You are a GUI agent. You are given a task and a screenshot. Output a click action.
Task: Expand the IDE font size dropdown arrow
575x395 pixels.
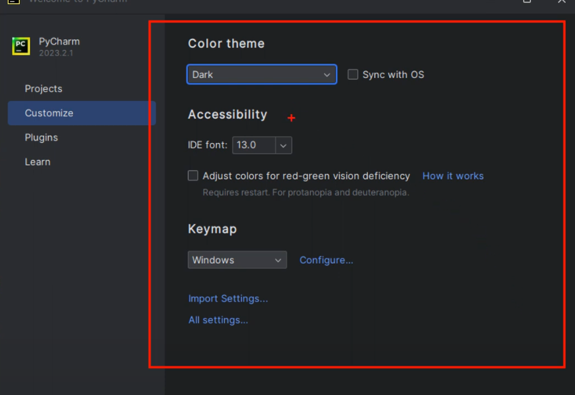283,145
